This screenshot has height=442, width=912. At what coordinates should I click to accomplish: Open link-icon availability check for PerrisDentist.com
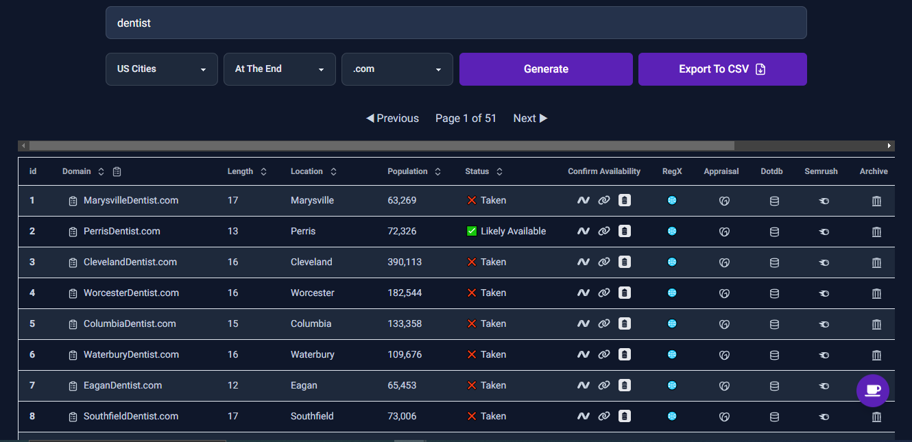[603, 232]
